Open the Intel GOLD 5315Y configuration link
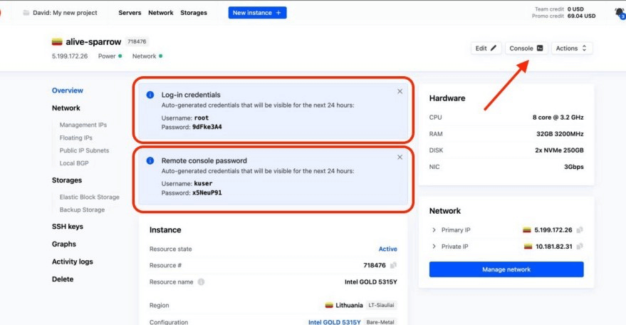Viewport: 626px width, 325px height. click(x=334, y=322)
